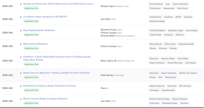
Task: Expand the Deep Funding Market Mechanism row
Action: [21, 31]
